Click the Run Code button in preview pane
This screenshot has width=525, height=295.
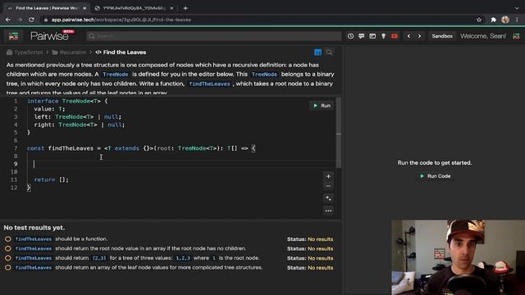pos(435,176)
